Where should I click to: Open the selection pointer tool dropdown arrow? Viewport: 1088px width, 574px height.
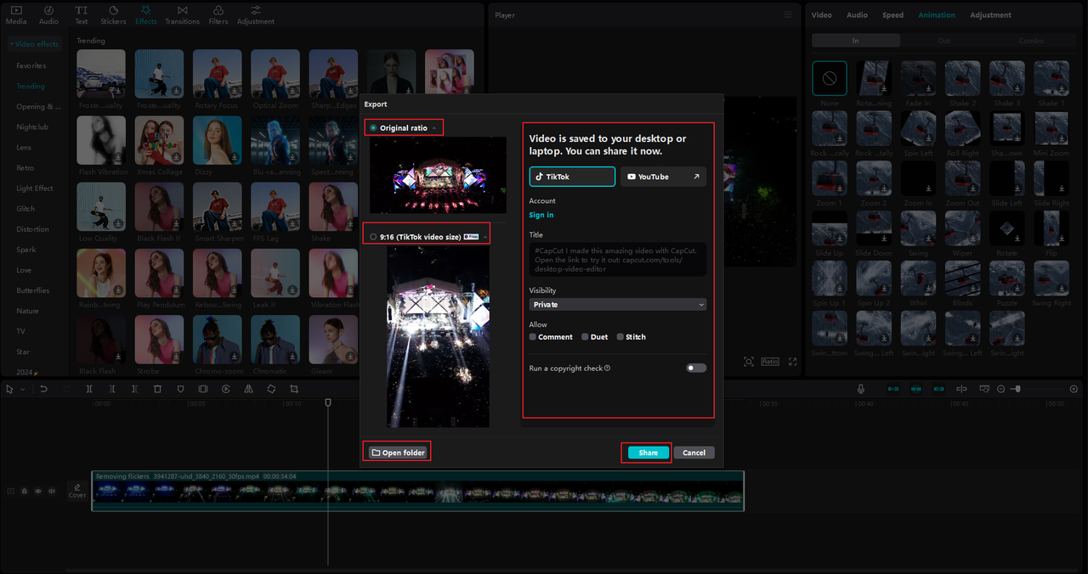pos(22,389)
